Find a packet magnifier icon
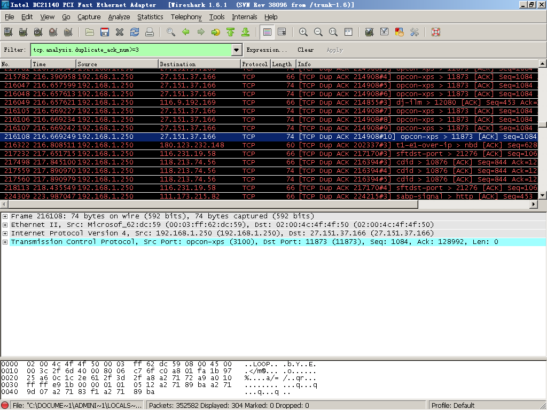 (170, 32)
